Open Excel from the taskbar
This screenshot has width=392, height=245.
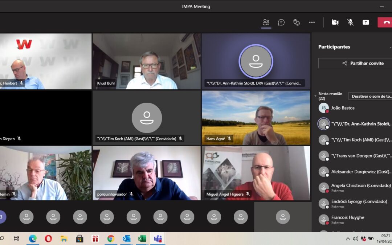tap(142, 238)
